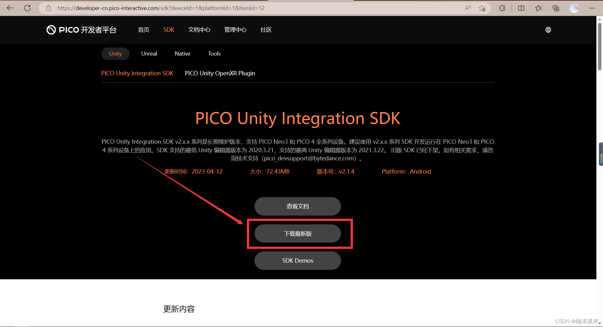Toggle split screen view icon

pyautogui.click(x=521, y=8)
